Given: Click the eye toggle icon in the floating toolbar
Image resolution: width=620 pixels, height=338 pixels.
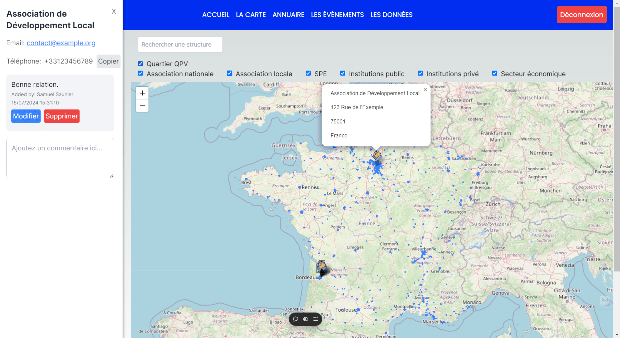Looking at the screenshot, I should click(x=306, y=319).
